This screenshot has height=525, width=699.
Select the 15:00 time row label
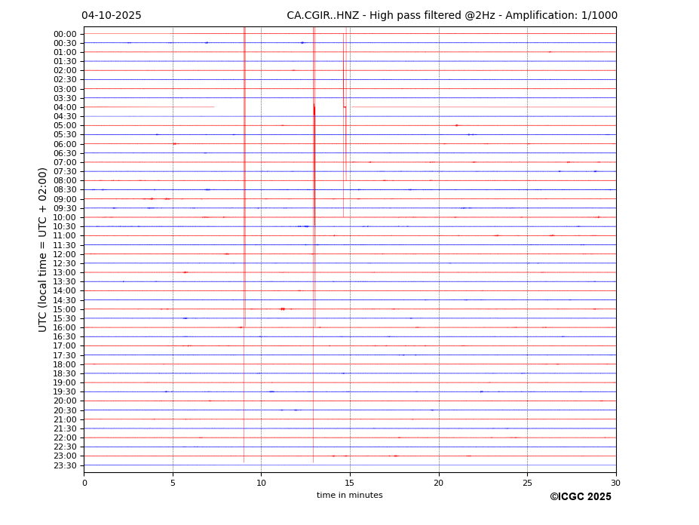[x=65, y=309]
